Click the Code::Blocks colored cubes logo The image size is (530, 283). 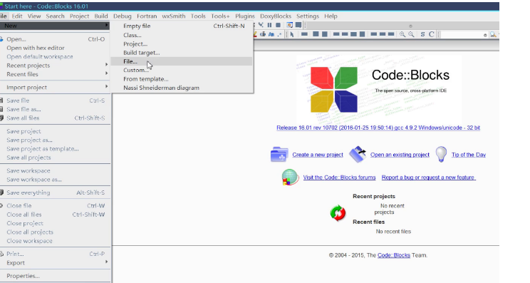click(334, 90)
